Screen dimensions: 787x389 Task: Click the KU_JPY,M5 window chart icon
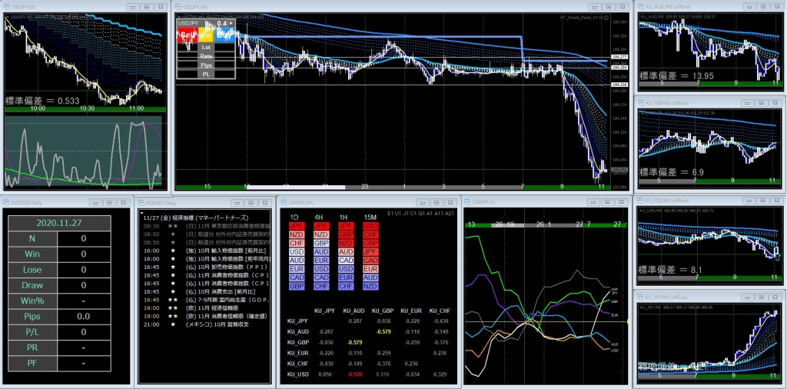point(639,295)
